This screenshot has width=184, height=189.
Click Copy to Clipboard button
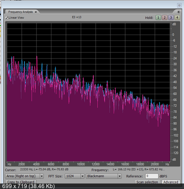point(21,182)
